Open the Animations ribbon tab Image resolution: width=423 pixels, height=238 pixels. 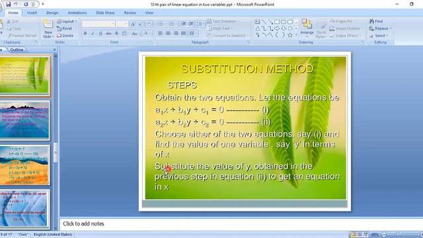[77, 13]
